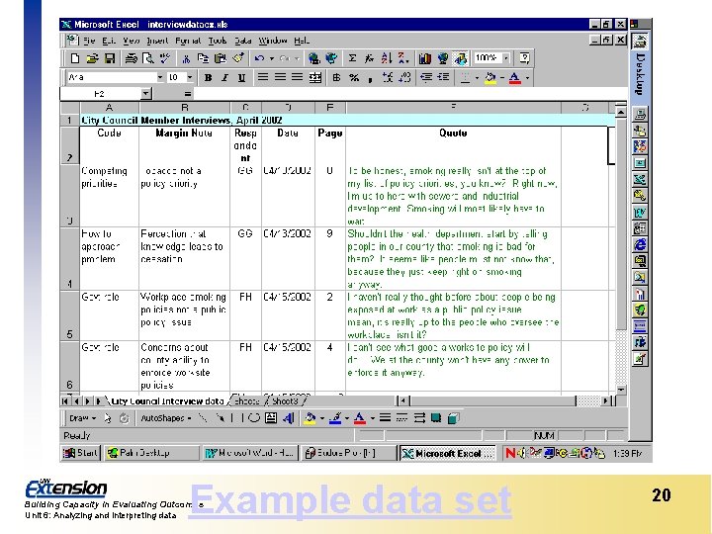Screen dimensions: 712x534
Task: Switch to the Sheet3 tab
Action: (x=285, y=400)
